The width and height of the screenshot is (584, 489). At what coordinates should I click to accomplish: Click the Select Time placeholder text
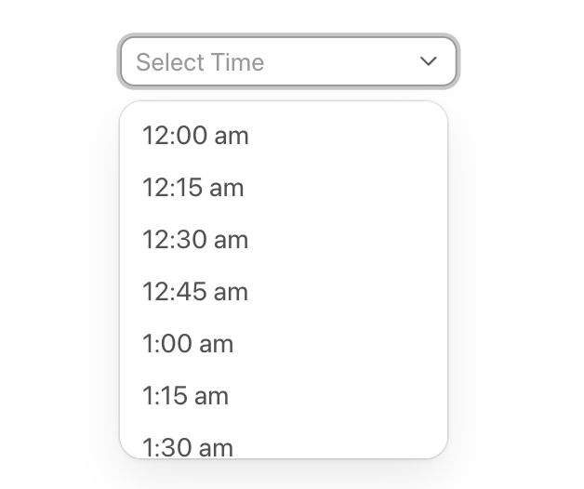click(200, 62)
